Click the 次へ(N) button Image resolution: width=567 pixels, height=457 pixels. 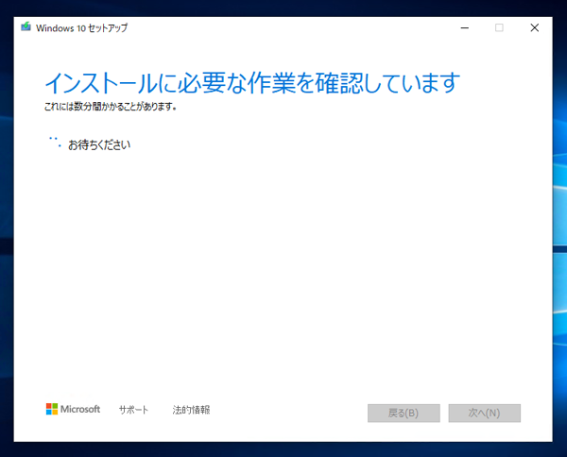point(484,413)
